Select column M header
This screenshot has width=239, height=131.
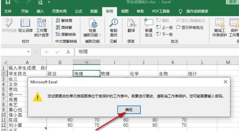click(228, 62)
